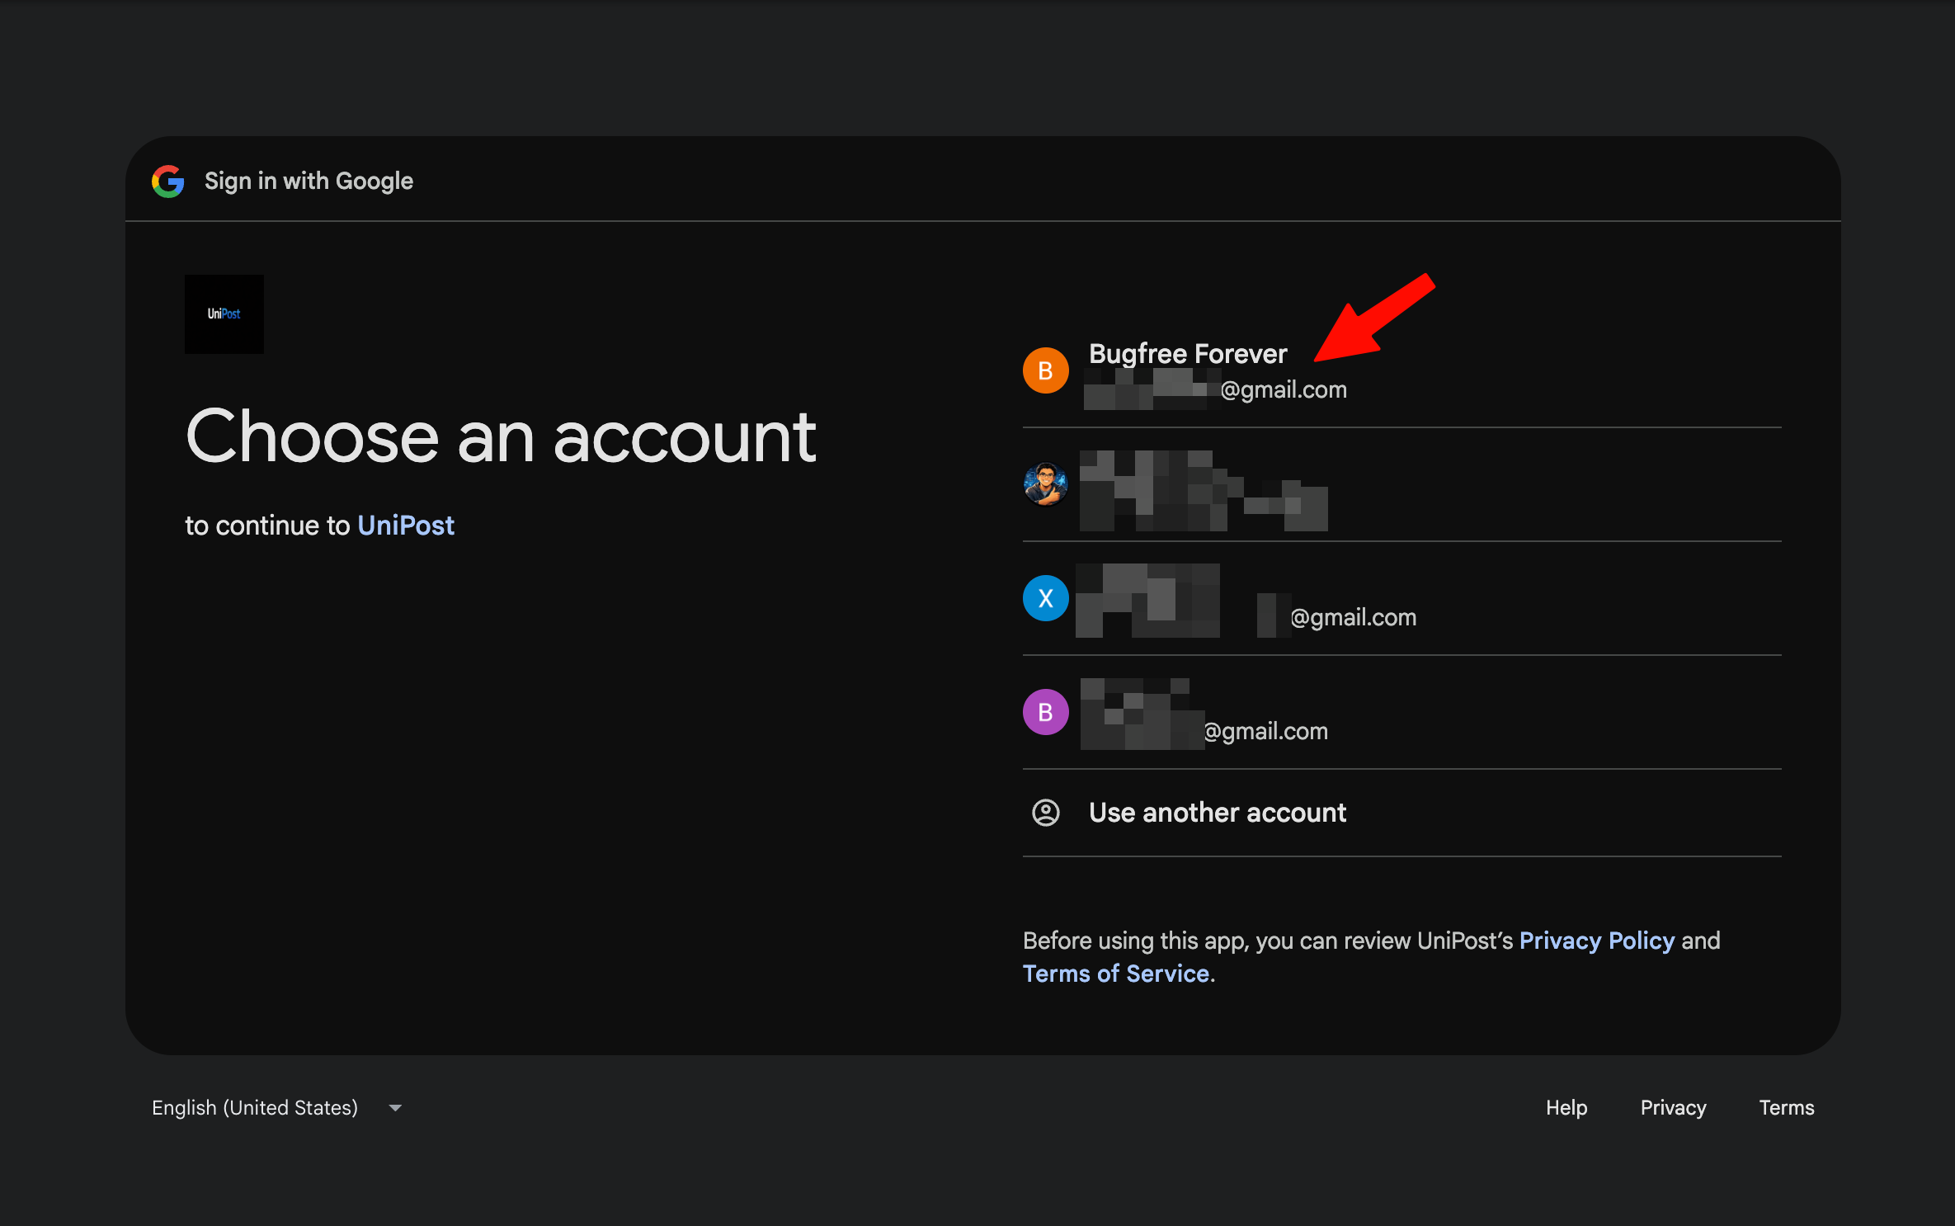Click the UniPost app logo
1955x1226 pixels.
224,314
